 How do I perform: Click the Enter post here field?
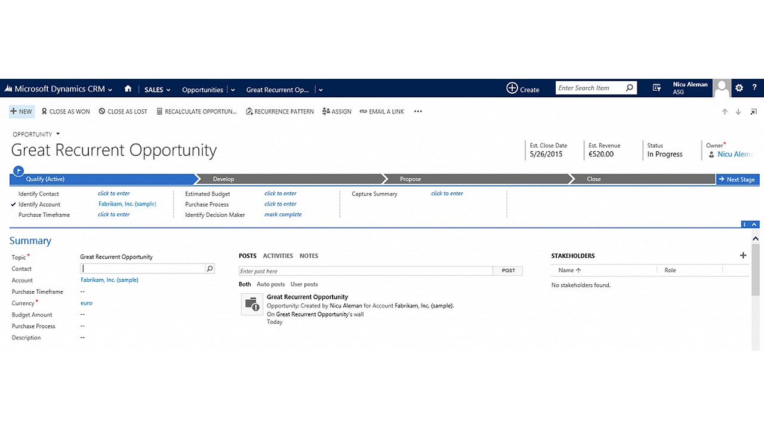pos(365,271)
